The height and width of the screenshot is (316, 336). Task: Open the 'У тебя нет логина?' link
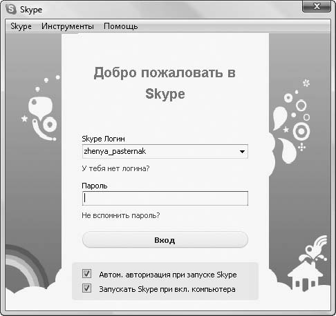[115, 168]
